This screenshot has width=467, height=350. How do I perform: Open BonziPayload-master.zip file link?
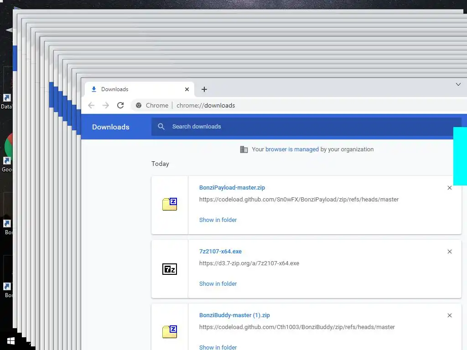click(x=232, y=187)
